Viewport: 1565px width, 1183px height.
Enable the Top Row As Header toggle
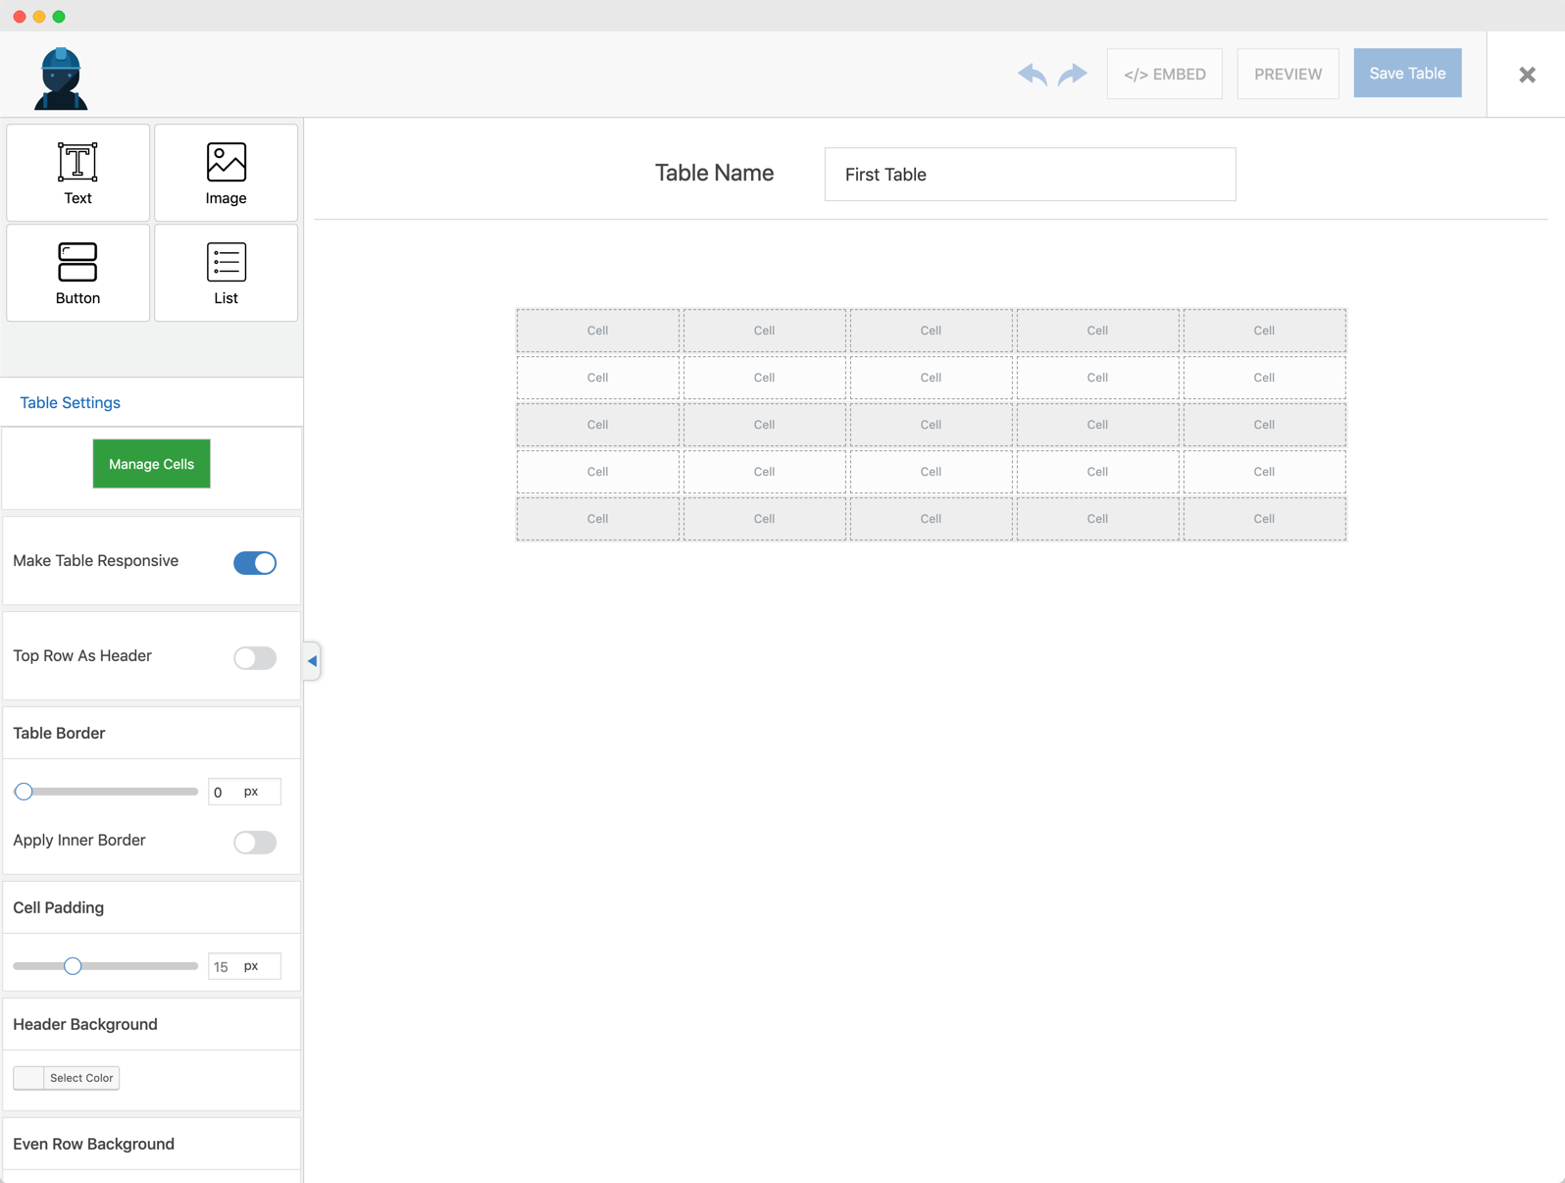point(255,658)
